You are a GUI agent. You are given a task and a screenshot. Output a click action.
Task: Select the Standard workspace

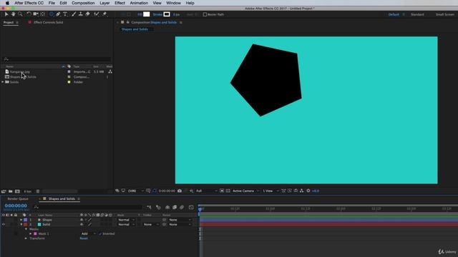click(x=417, y=14)
